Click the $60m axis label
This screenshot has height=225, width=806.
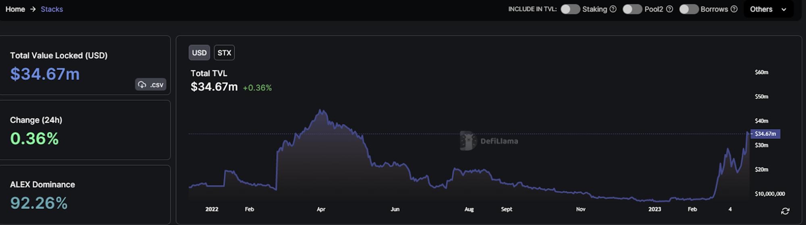click(x=761, y=73)
